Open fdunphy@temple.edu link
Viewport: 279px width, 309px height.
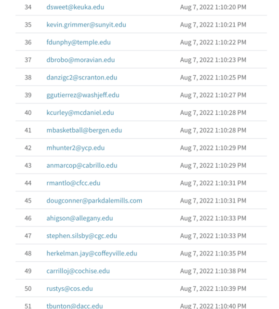click(79, 42)
